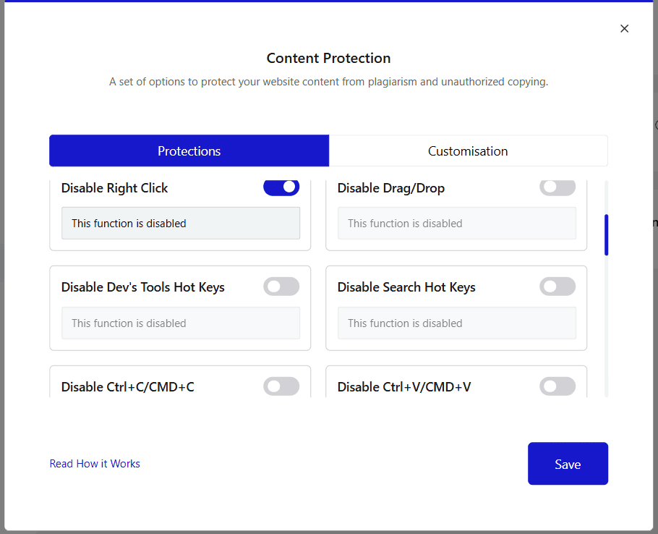Click the Disable Search Hot Keys card
The image size is (658, 534).
point(456,308)
